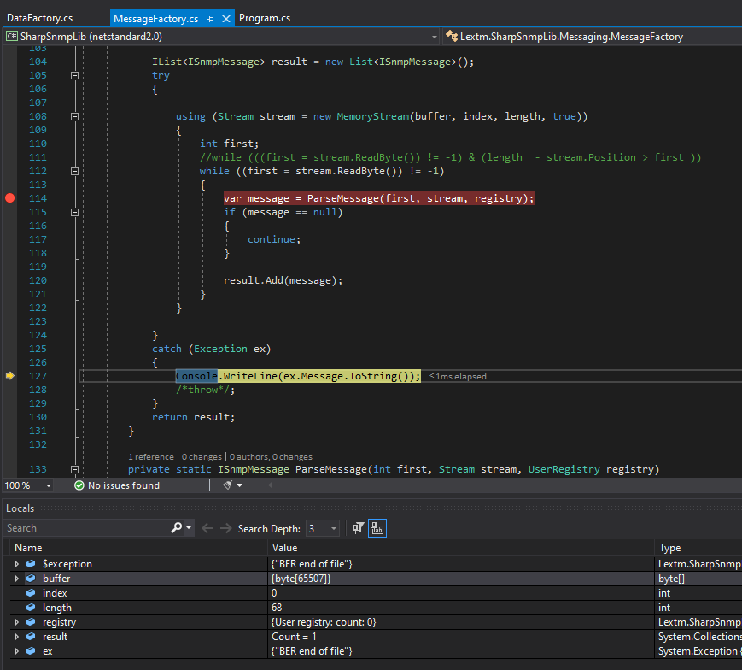Click the search forward arrow in Locals

pyautogui.click(x=226, y=529)
